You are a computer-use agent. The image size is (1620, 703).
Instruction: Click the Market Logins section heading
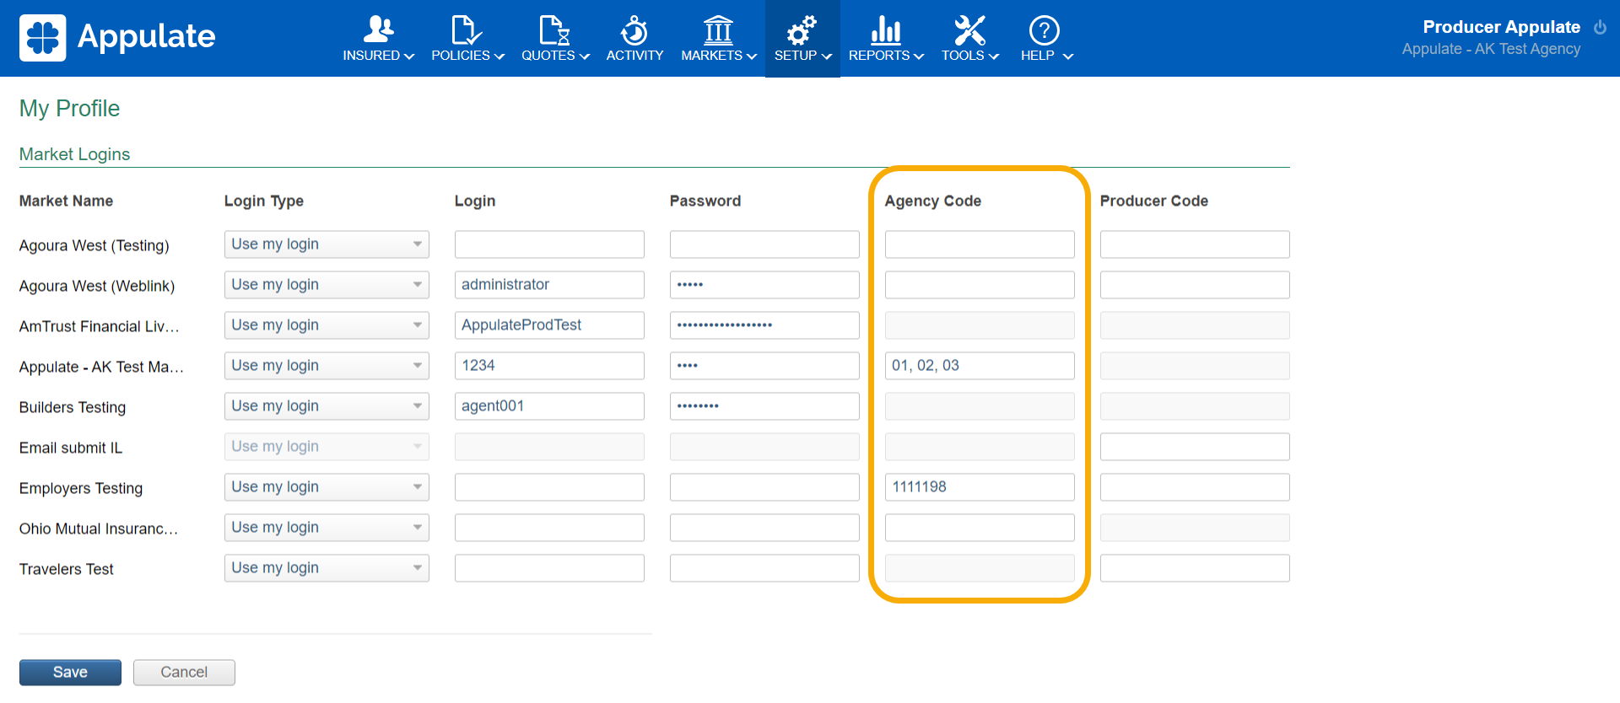click(x=74, y=154)
